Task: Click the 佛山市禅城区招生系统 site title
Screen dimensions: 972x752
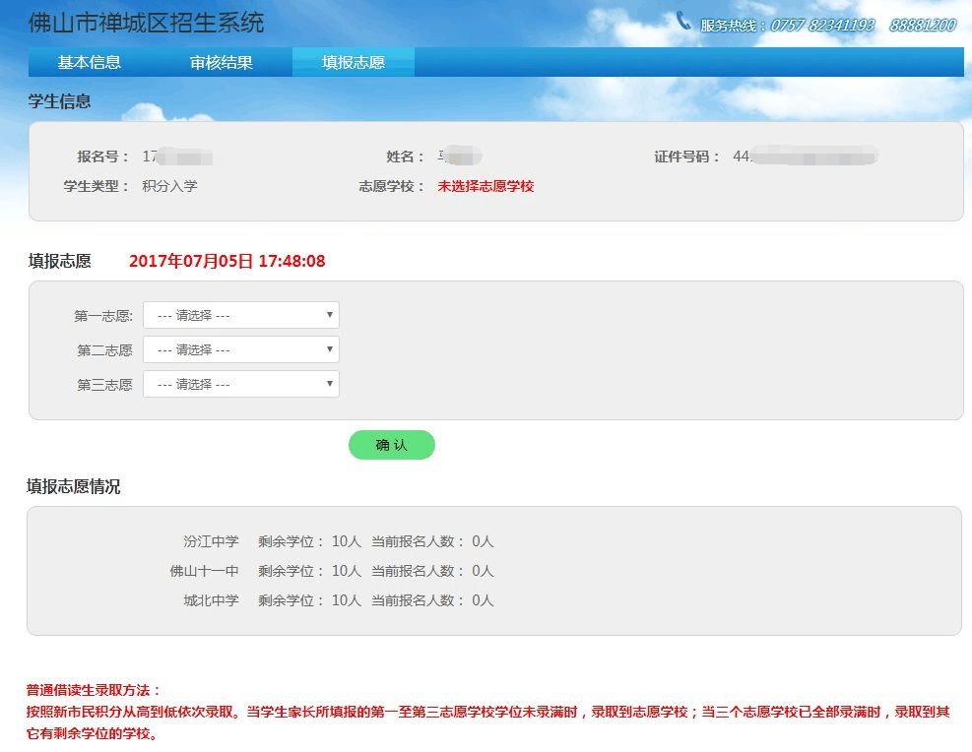Action: [147, 23]
